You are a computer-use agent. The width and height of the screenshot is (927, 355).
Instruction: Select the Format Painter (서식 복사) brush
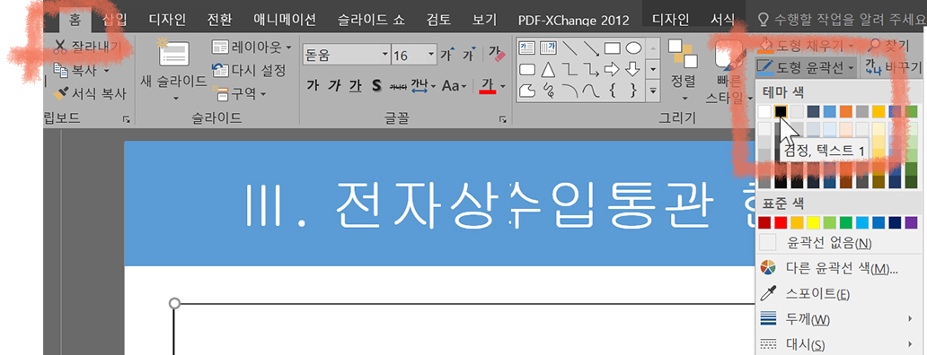click(x=89, y=93)
